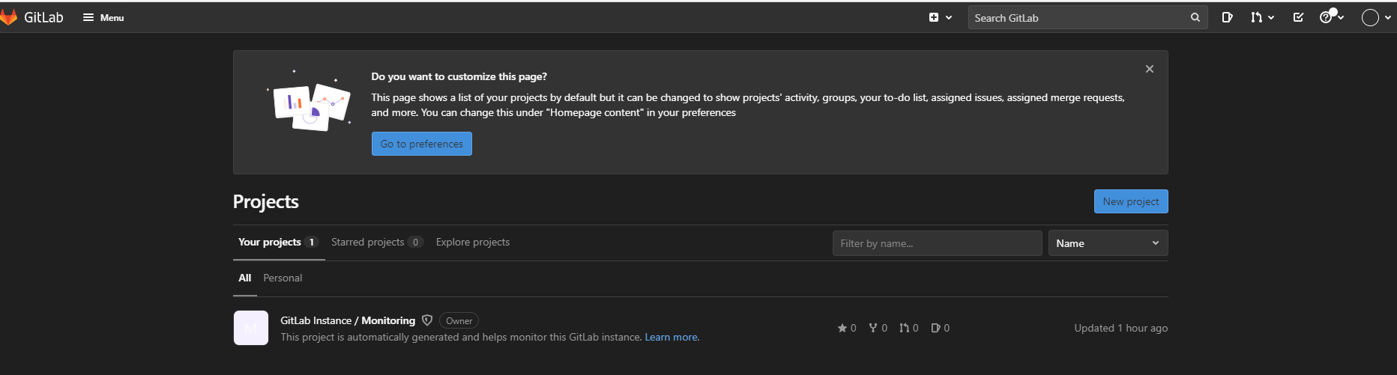Click the shield visibility icon beside Monitoring

[x=427, y=320]
